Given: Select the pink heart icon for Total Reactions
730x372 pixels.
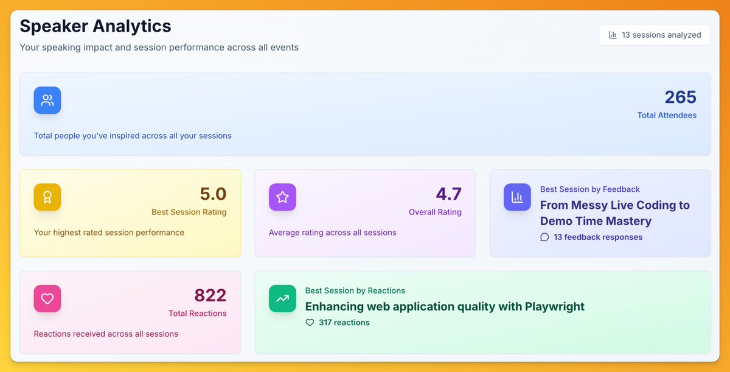Looking at the screenshot, I should click(x=47, y=298).
